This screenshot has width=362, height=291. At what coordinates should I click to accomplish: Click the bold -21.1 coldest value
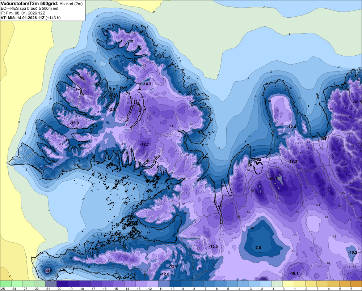(x=273, y=178)
